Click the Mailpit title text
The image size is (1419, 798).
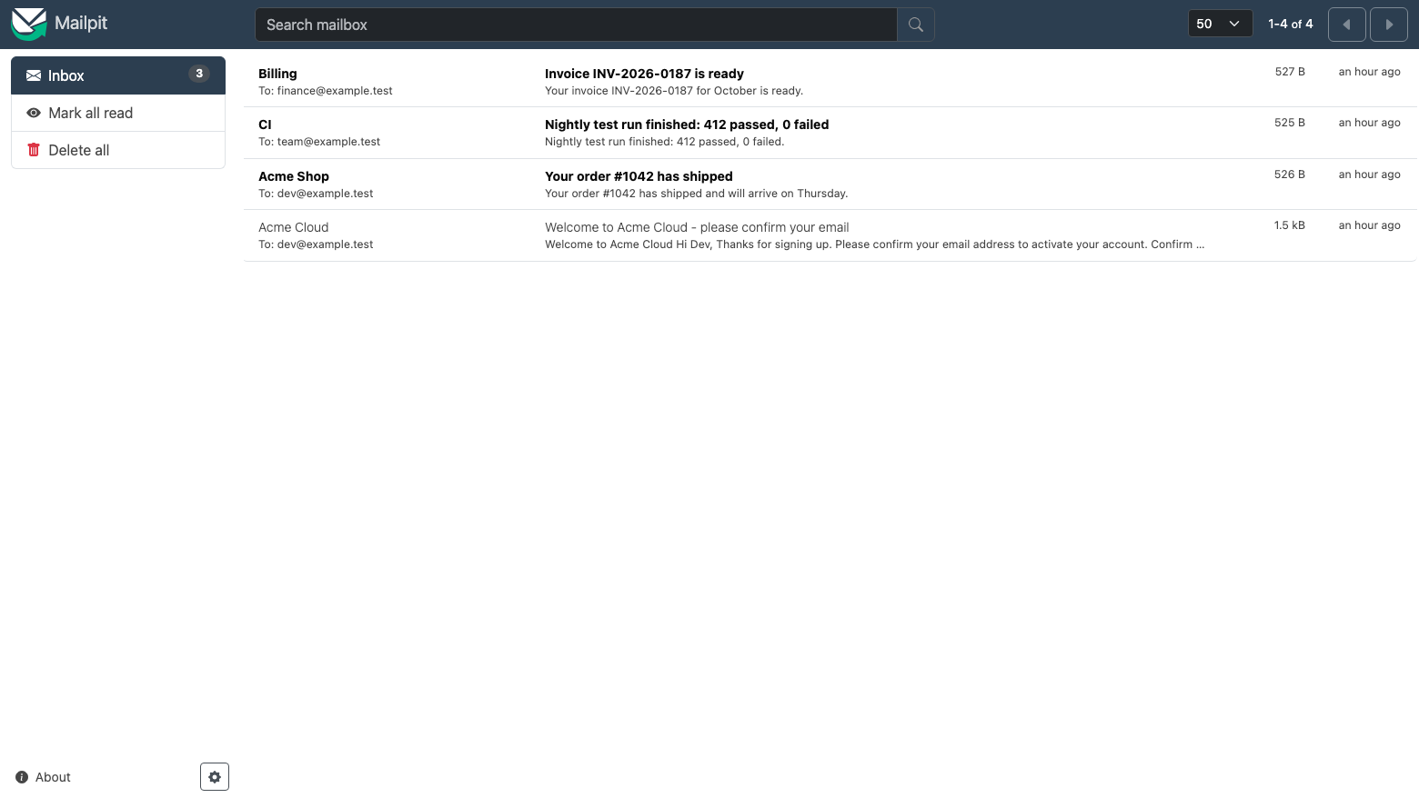coord(81,23)
